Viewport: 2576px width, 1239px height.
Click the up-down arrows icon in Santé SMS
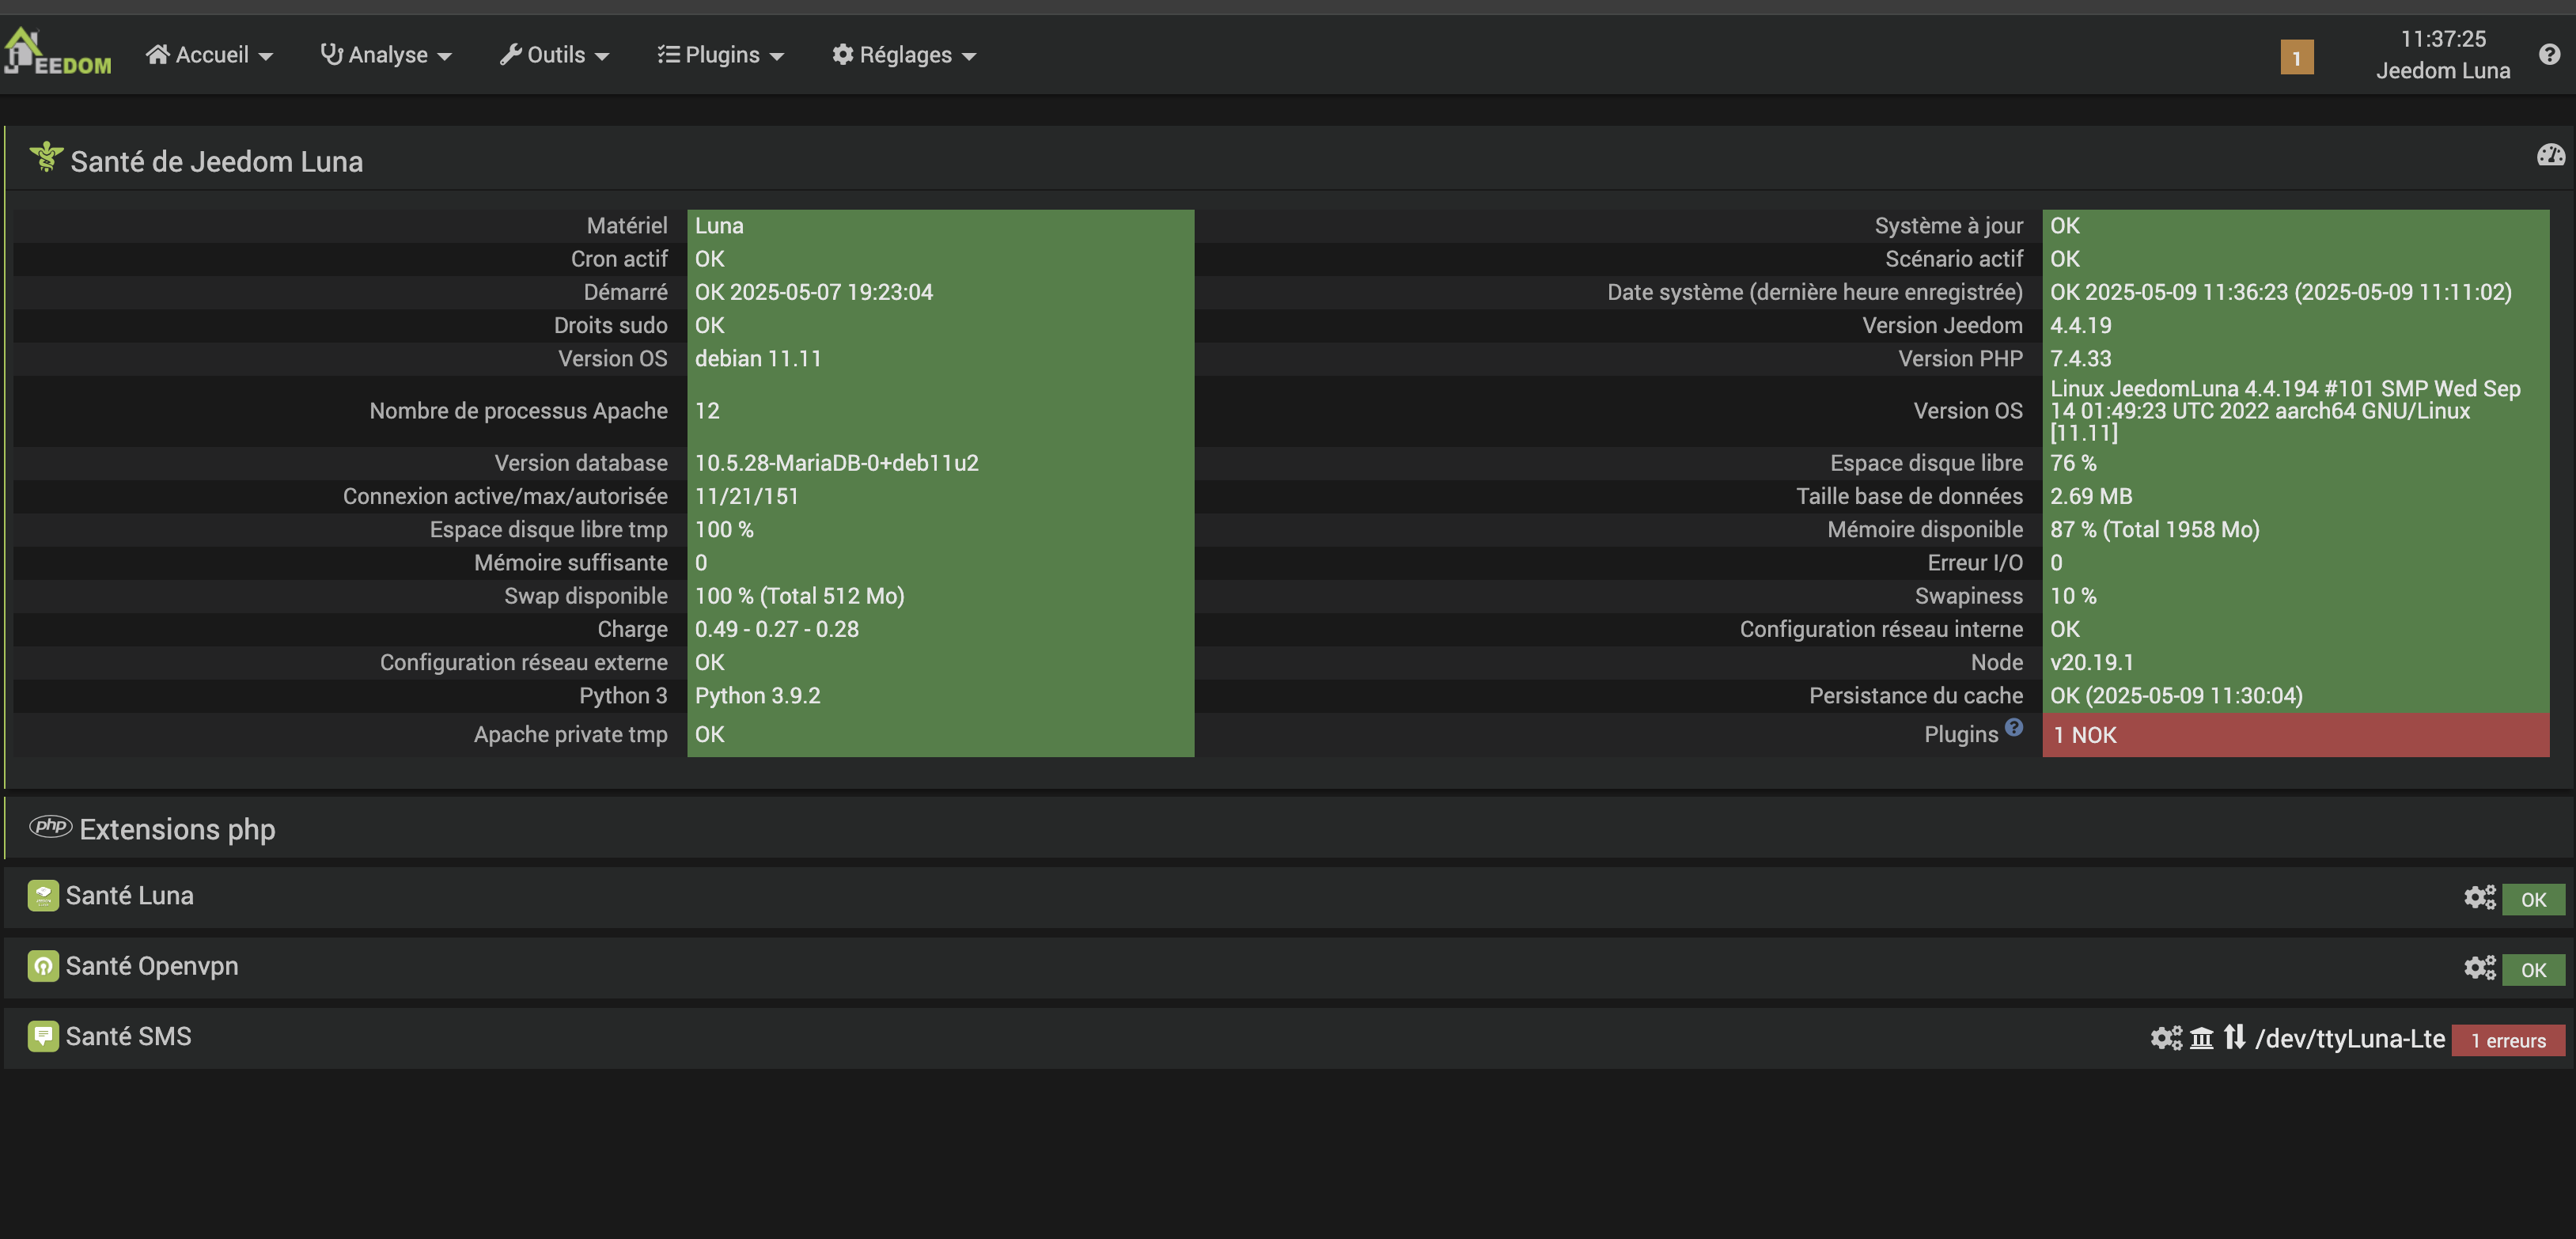(x=2234, y=1037)
